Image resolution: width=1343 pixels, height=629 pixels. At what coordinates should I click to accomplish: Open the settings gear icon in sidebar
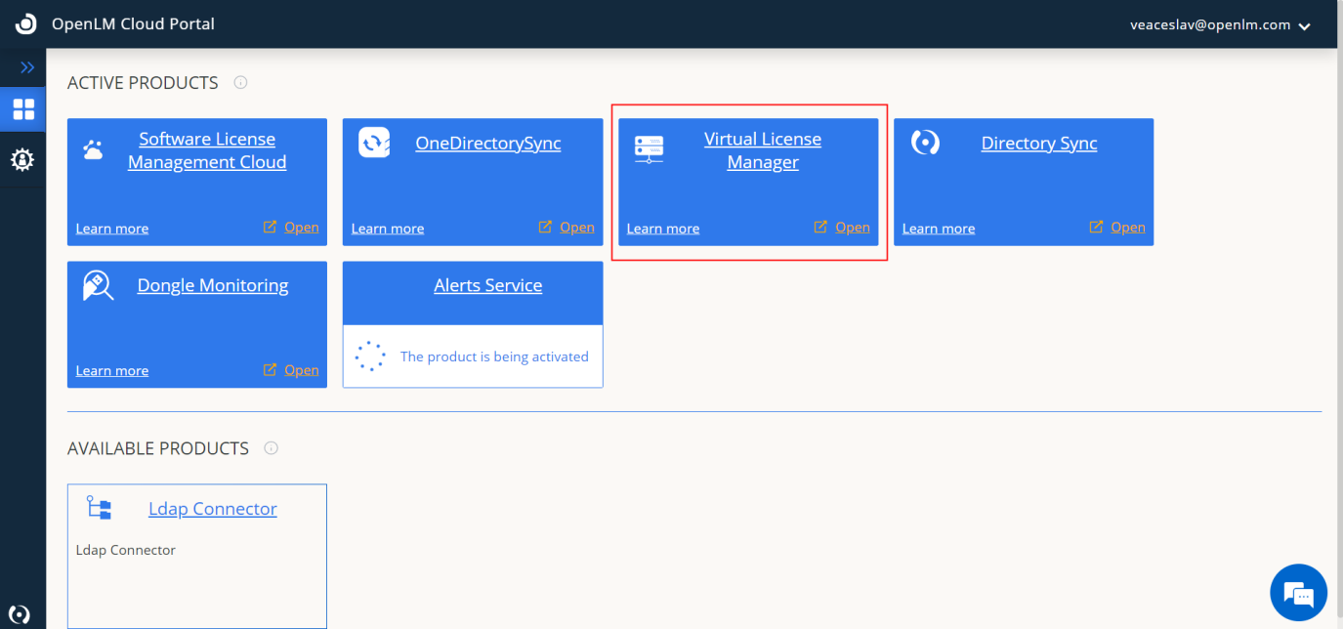pyautogui.click(x=22, y=159)
